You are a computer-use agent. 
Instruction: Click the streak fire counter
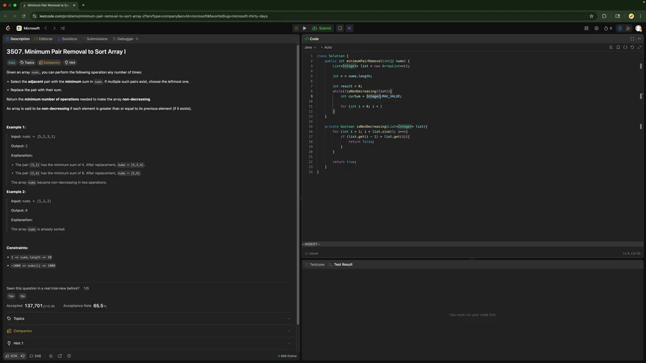[608, 28]
